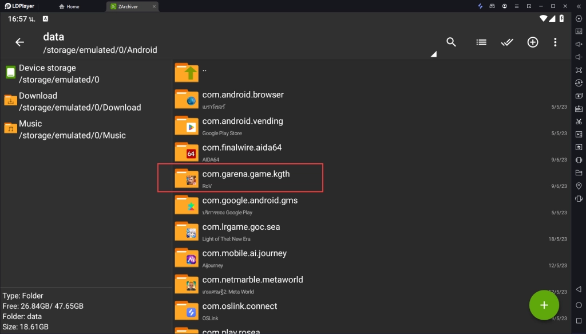Click the AIDA64 folder icon
Image resolution: width=586 pixels, height=334 pixels.
pyautogui.click(x=187, y=152)
